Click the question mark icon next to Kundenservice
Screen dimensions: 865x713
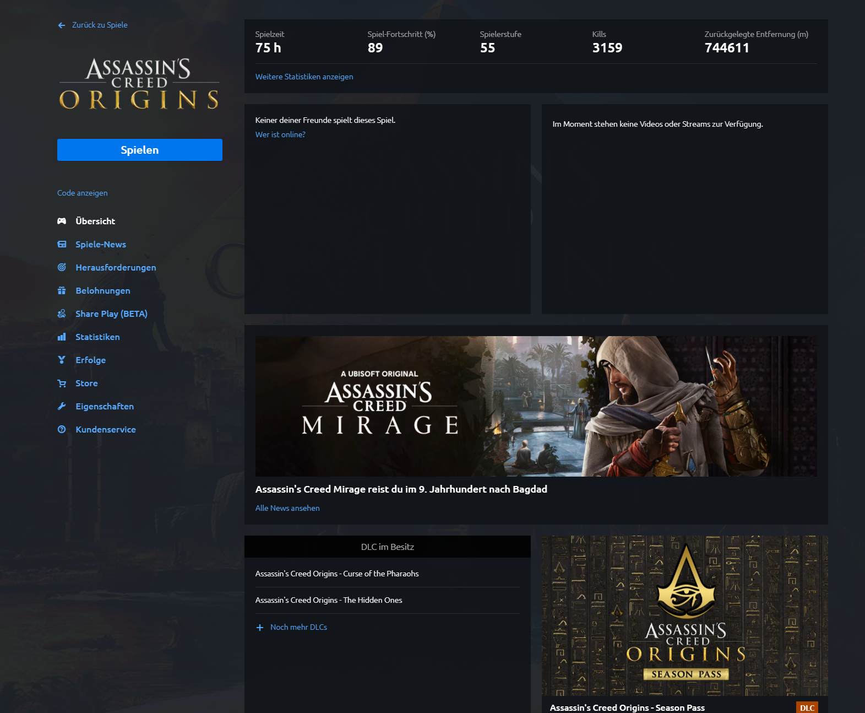coord(62,429)
